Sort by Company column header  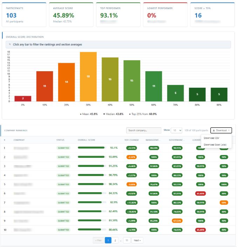[19, 140]
